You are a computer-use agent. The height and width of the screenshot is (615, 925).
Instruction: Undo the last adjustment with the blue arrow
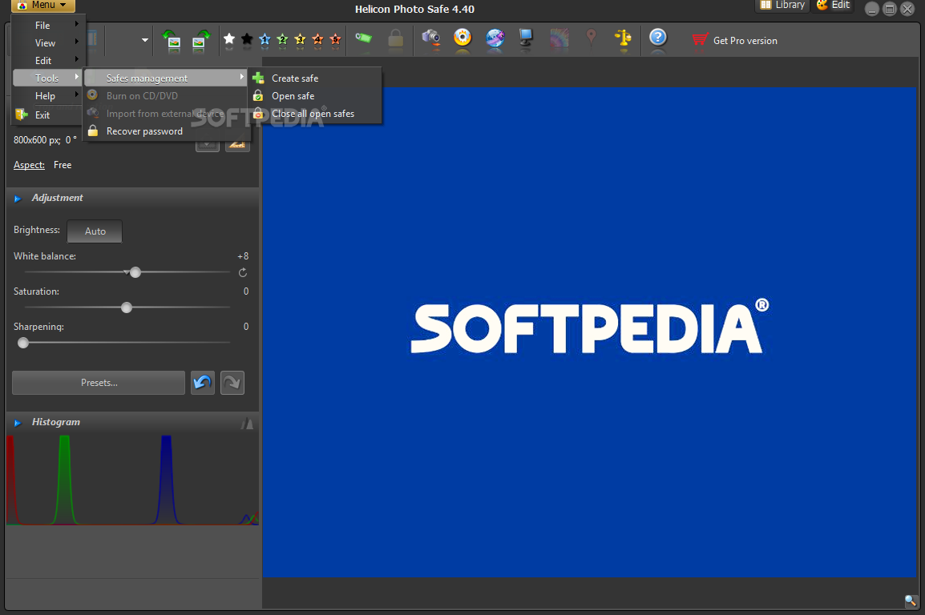coord(202,383)
